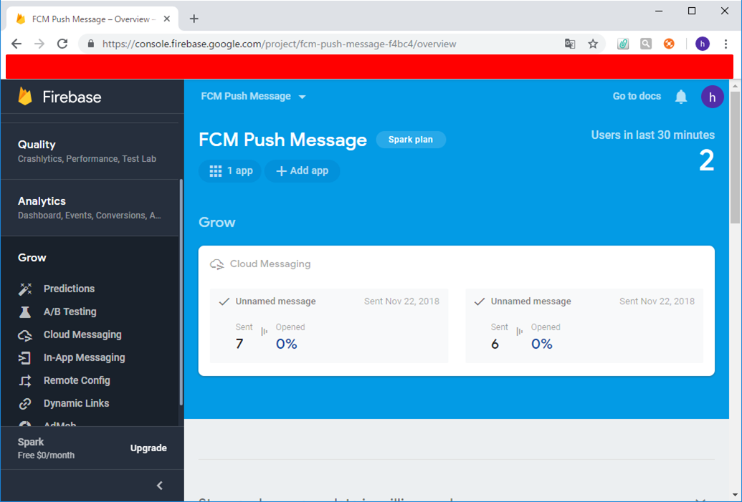Click the Predictions wand icon
This screenshot has width=742, height=502.
25,289
